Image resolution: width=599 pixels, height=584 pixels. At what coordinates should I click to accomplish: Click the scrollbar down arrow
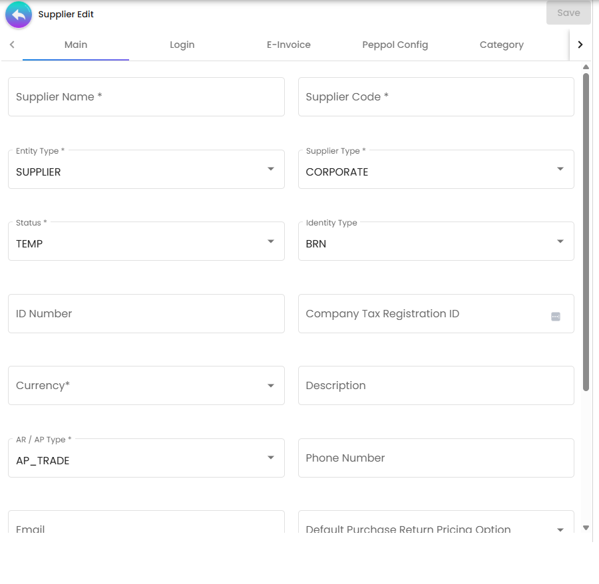(586, 526)
